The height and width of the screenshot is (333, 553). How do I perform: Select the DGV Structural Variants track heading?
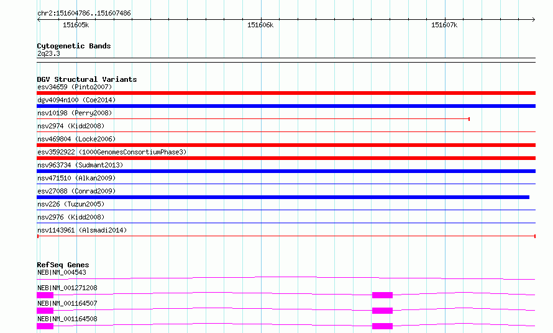87,79
